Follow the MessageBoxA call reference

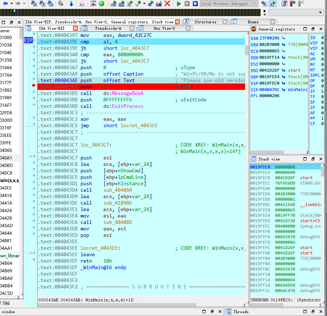pos(127,93)
